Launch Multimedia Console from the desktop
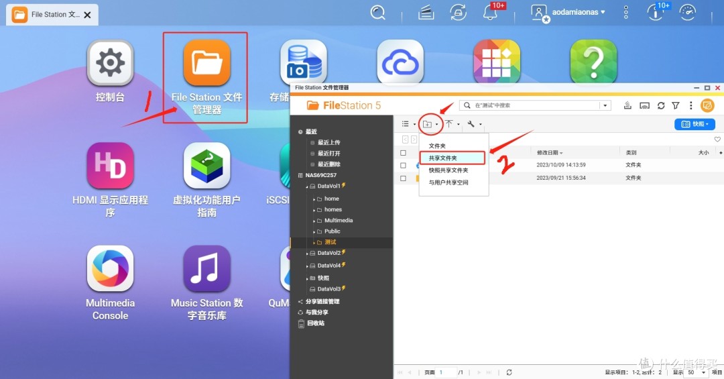Viewport: 724px width, 379px height. [x=110, y=268]
